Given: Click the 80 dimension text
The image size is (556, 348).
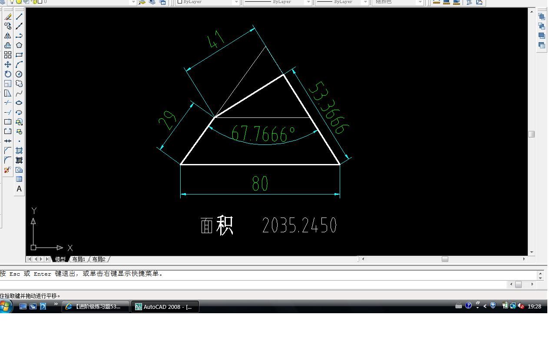Looking at the screenshot, I should coord(260,184).
